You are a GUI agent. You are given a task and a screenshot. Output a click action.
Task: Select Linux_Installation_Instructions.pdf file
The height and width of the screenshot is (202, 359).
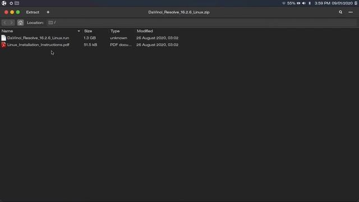38,45
